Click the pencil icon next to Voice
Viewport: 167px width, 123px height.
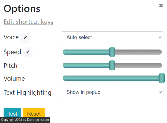tap(25, 38)
